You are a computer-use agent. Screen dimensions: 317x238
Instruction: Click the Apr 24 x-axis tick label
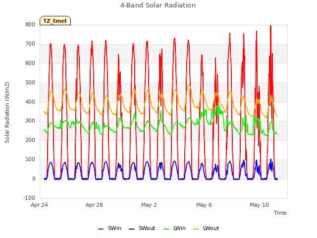pyautogui.click(x=39, y=205)
